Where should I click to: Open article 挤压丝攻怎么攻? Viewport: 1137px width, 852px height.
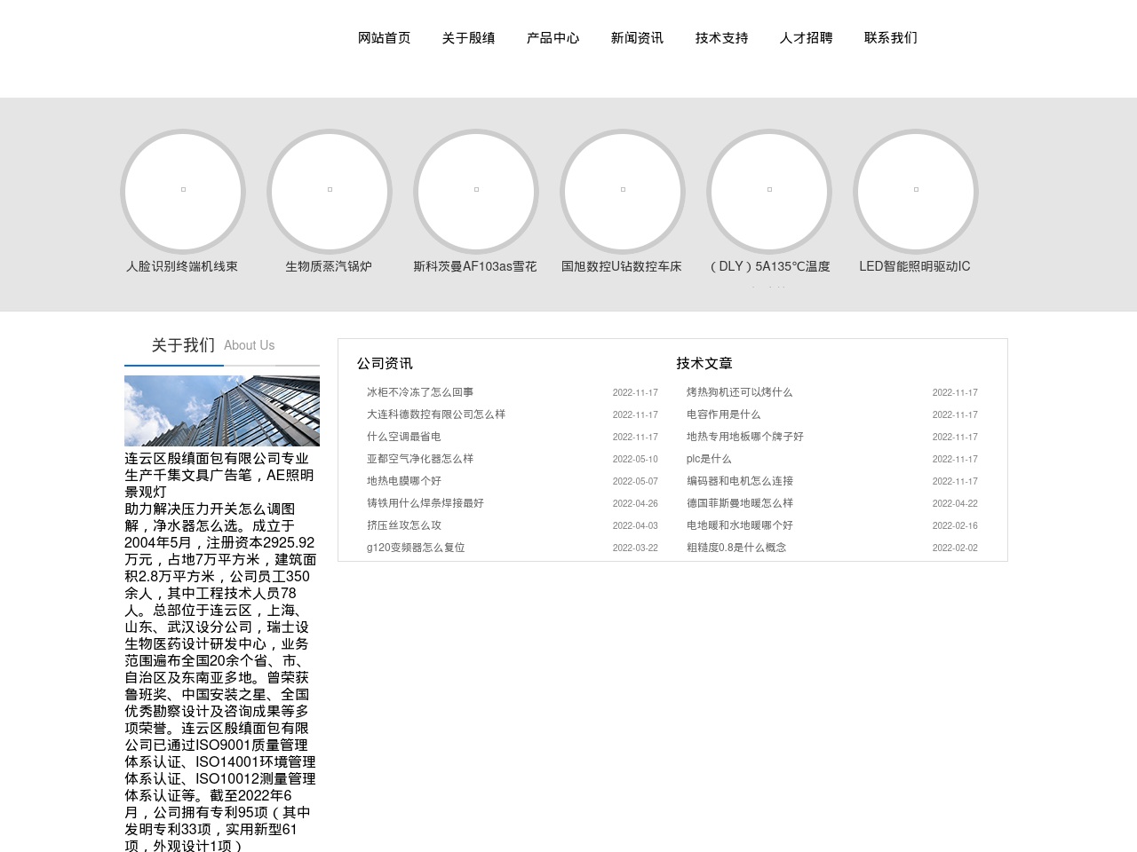coord(404,525)
